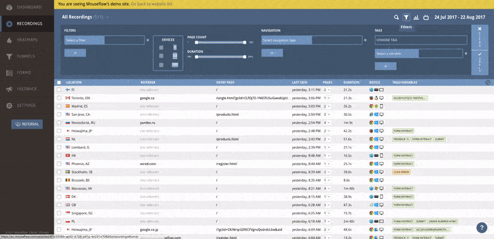
Task: Select the checkbox for Novosibirsk, RU row
Action: [59, 123]
